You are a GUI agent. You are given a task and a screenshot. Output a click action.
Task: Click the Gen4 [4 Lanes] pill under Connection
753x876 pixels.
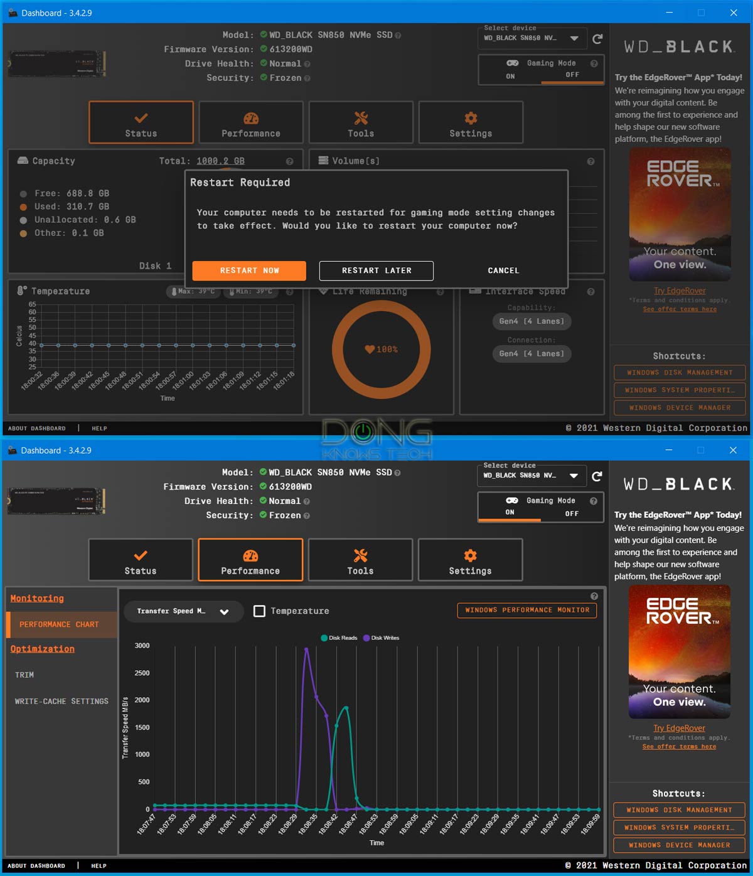(x=531, y=354)
